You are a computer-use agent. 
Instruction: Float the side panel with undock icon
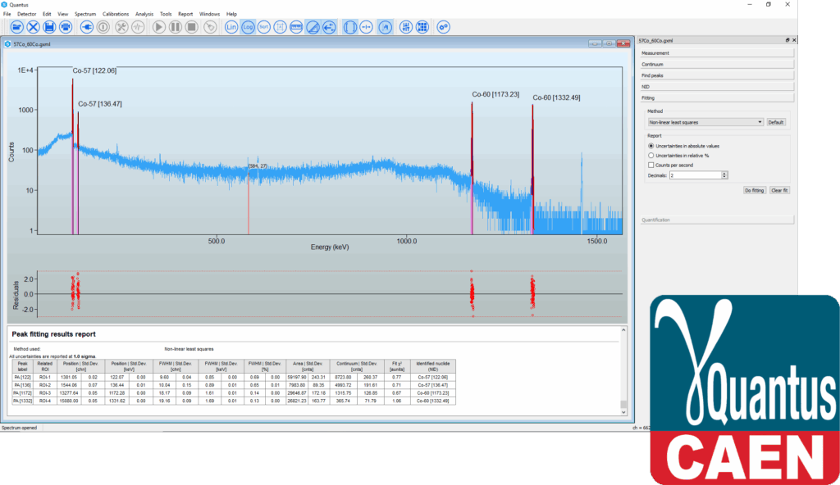click(787, 40)
